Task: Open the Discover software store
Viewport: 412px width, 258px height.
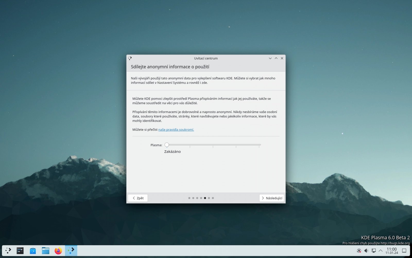Action: 33,251
